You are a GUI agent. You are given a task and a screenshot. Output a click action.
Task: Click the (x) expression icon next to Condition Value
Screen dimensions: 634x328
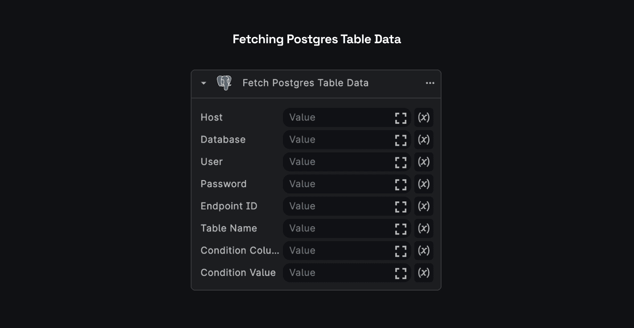click(423, 273)
